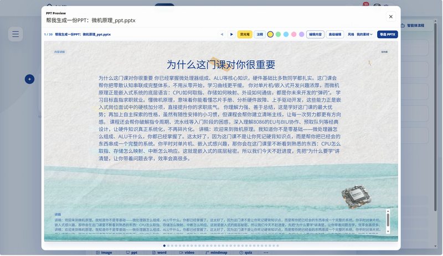Pick the green highlighter color
This screenshot has width=443, height=256.
click(279, 34)
